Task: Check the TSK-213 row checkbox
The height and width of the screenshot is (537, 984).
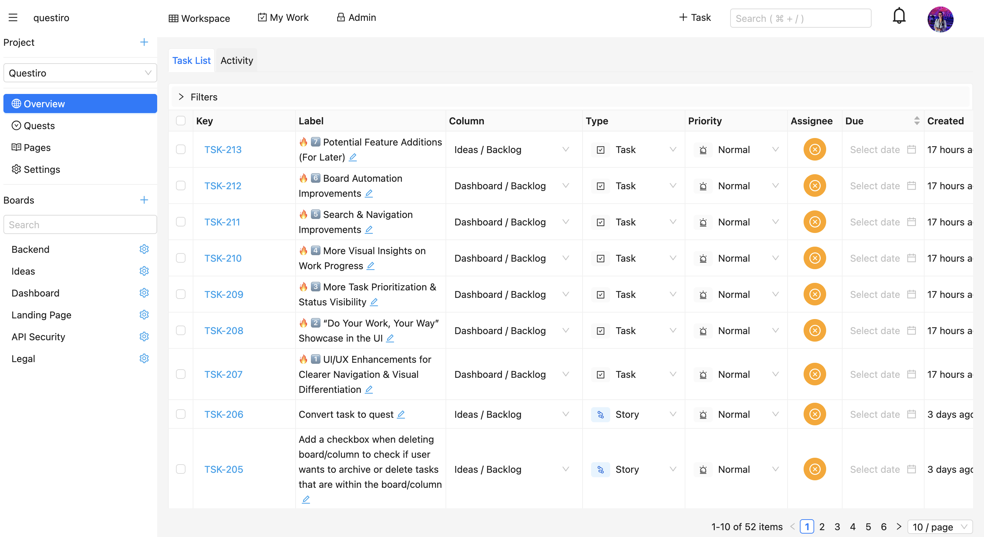Action: pos(181,149)
